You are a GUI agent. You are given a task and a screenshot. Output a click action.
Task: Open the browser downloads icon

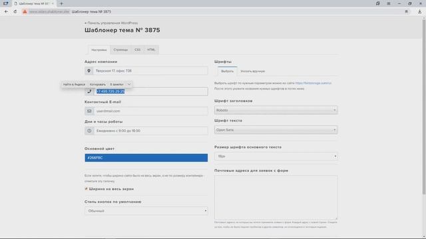419,12
